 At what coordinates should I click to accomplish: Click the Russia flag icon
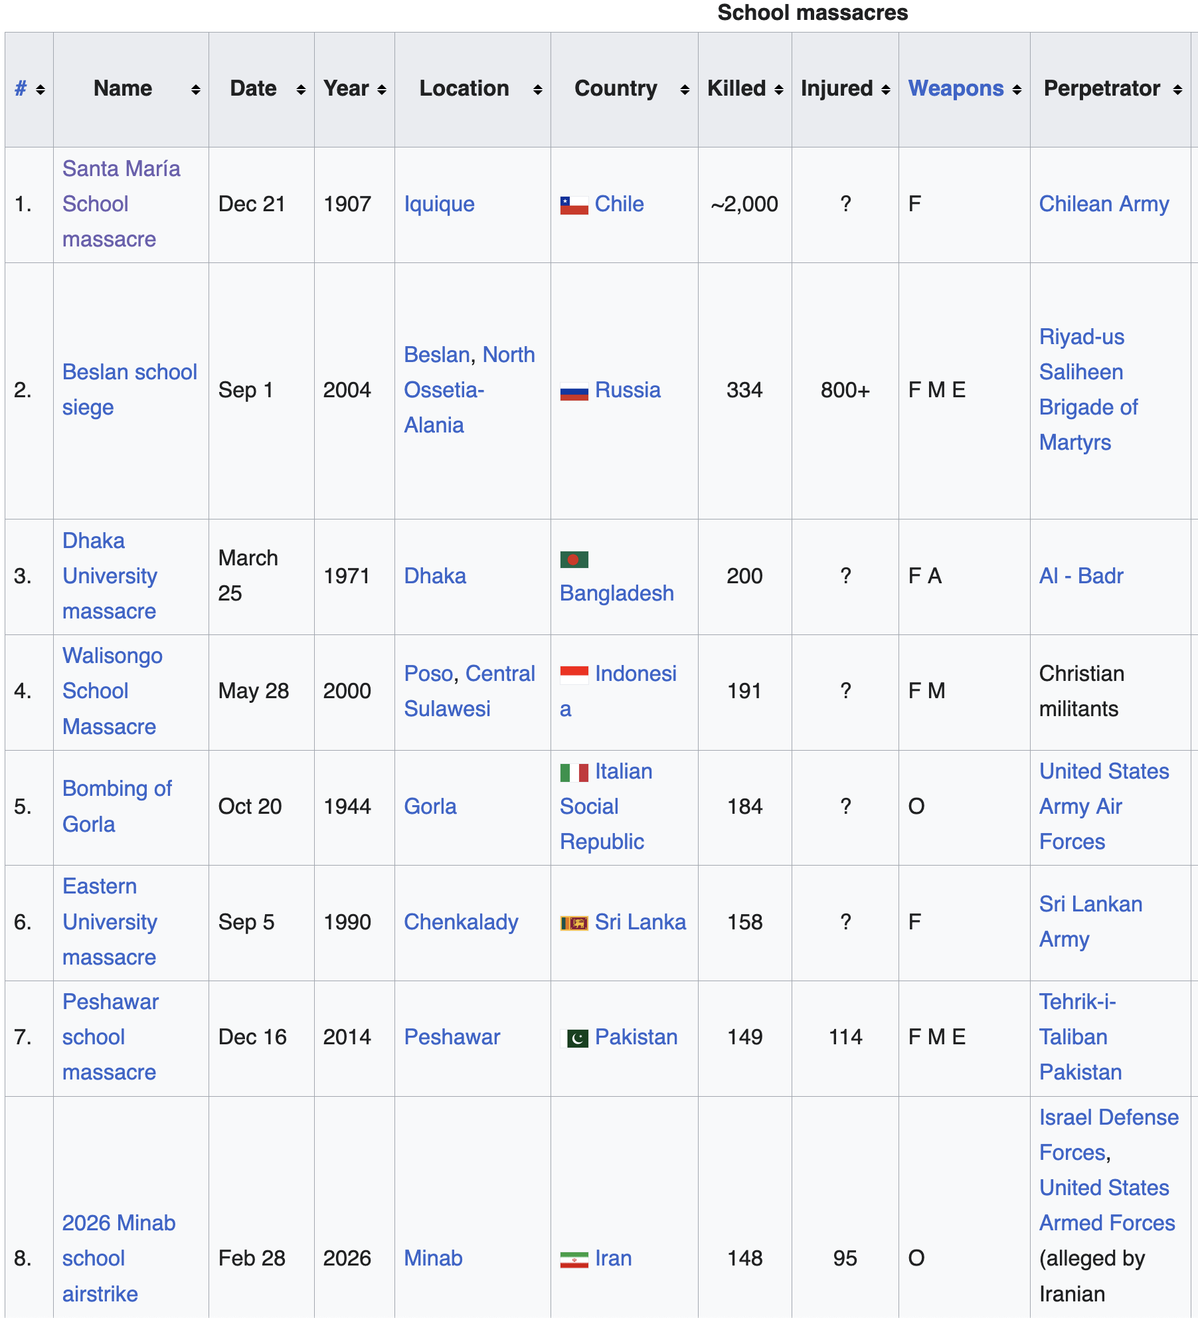coord(574,391)
